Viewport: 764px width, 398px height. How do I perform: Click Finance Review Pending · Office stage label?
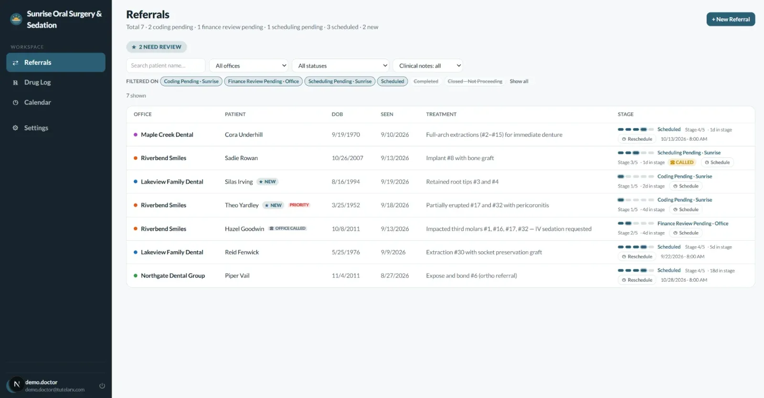point(692,223)
